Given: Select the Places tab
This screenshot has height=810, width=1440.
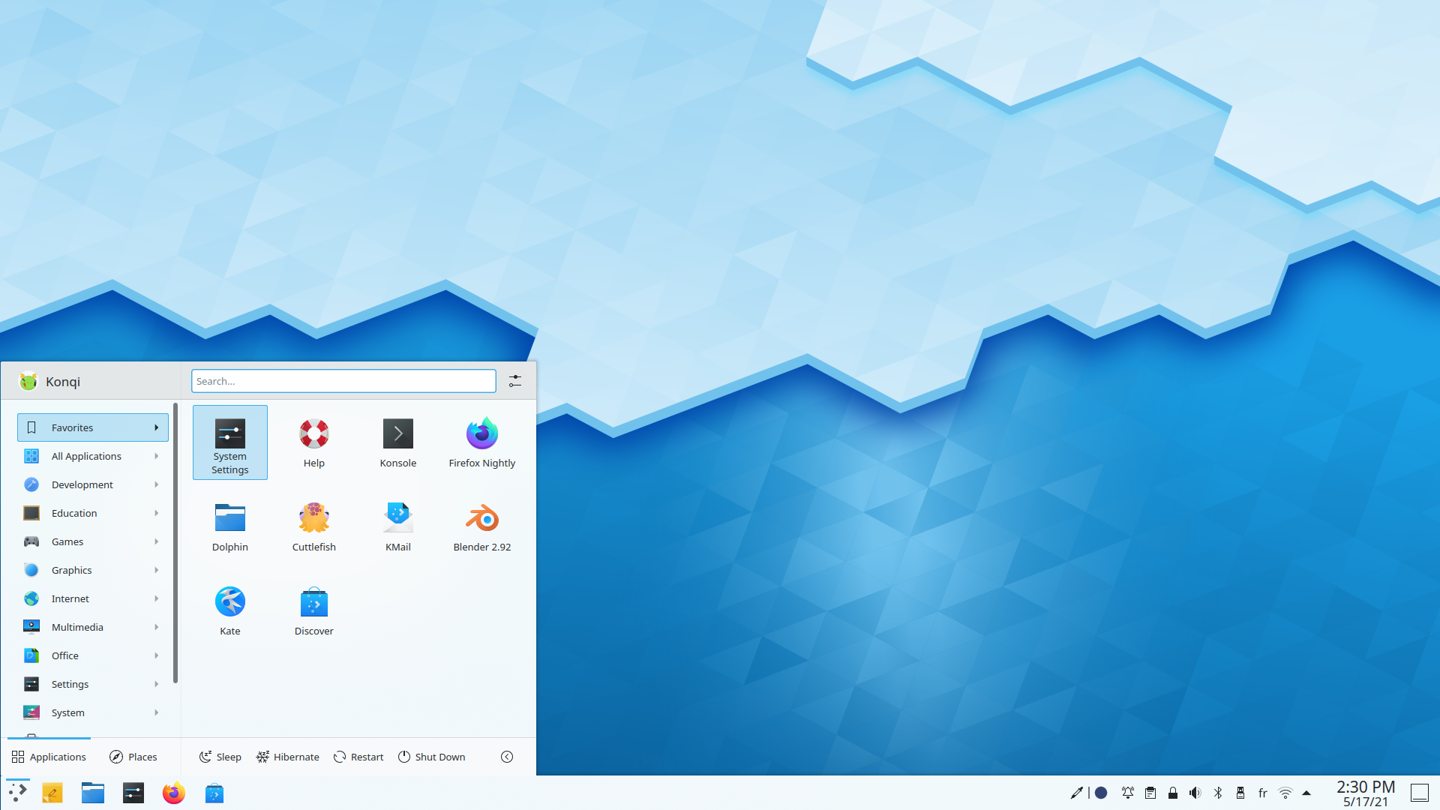Looking at the screenshot, I should point(133,755).
